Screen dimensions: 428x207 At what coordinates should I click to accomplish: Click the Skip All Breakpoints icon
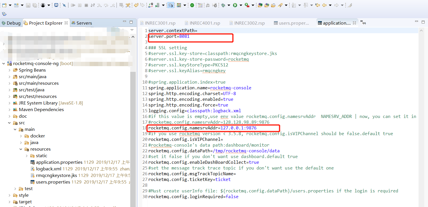click(x=64, y=5)
